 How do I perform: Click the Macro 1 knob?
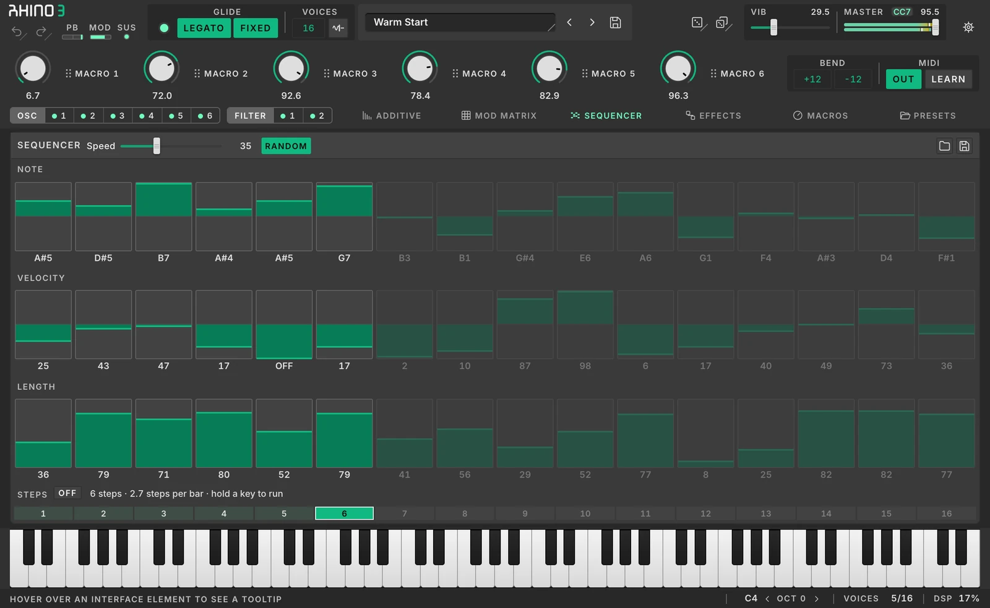[x=32, y=68]
